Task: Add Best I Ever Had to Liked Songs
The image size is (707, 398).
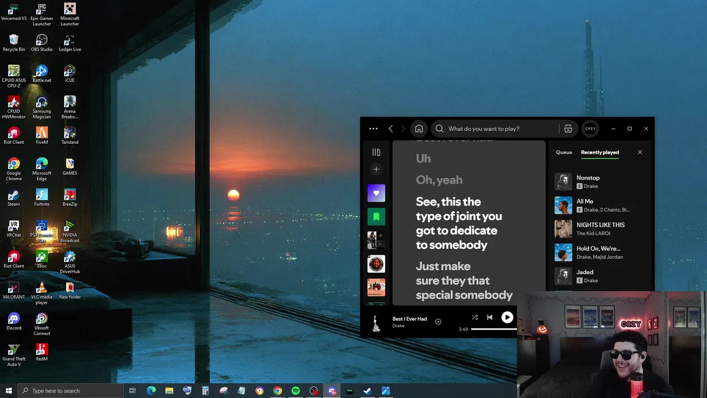Action: [x=438, y=322]
